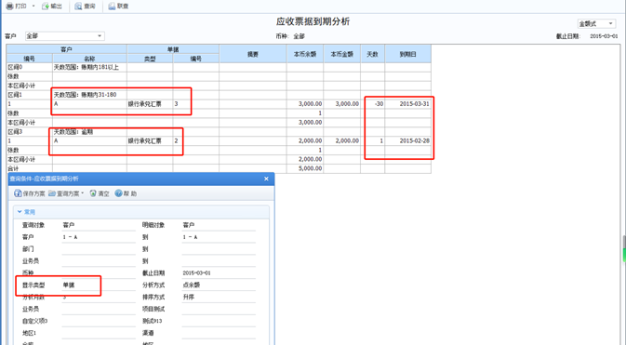Screen dimensions: 626x345
Task: Click the 本币金额 column header
Action: click(x=341, y=54)
